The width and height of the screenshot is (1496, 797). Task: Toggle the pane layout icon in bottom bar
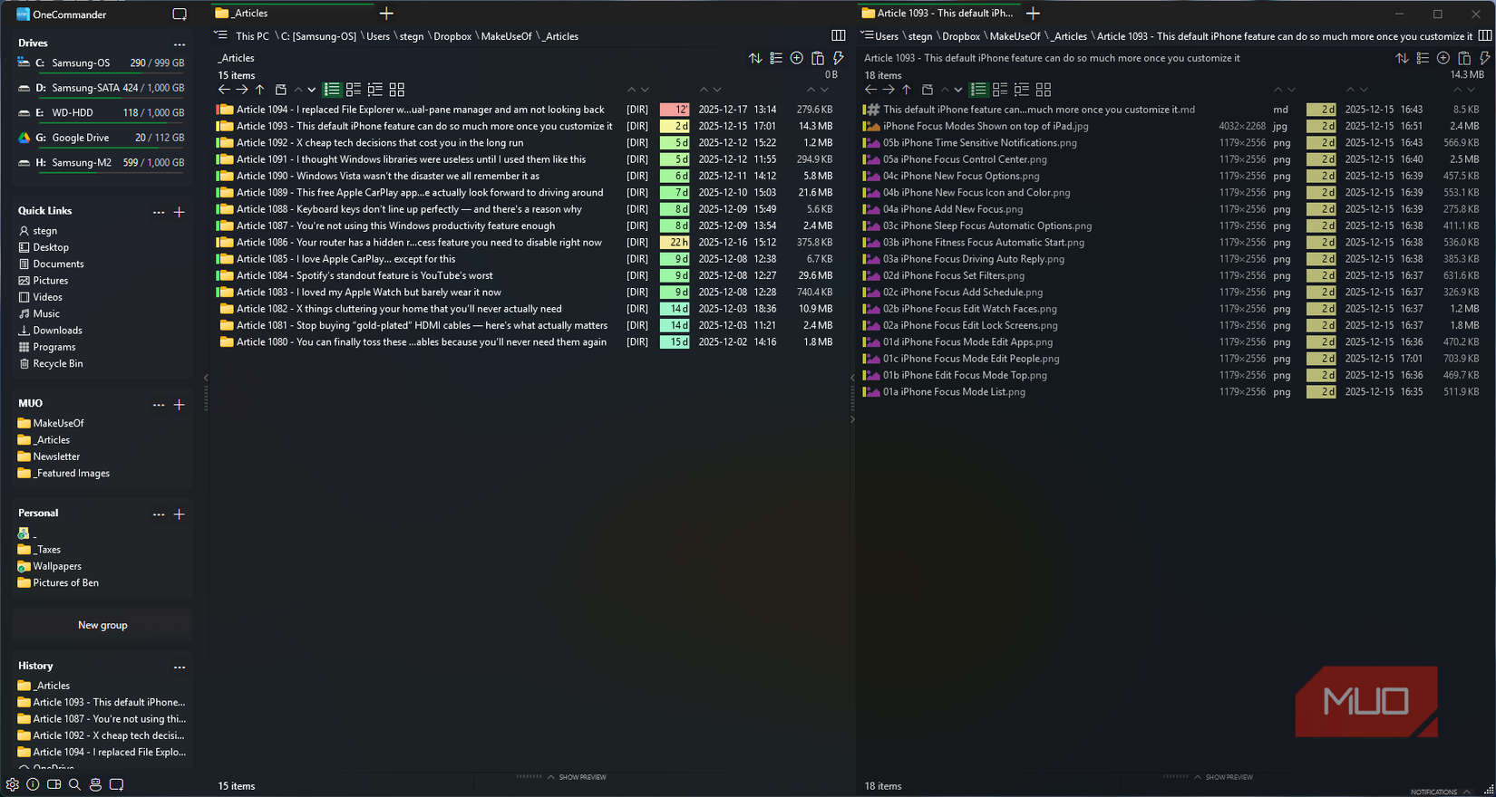coord(53,784)
